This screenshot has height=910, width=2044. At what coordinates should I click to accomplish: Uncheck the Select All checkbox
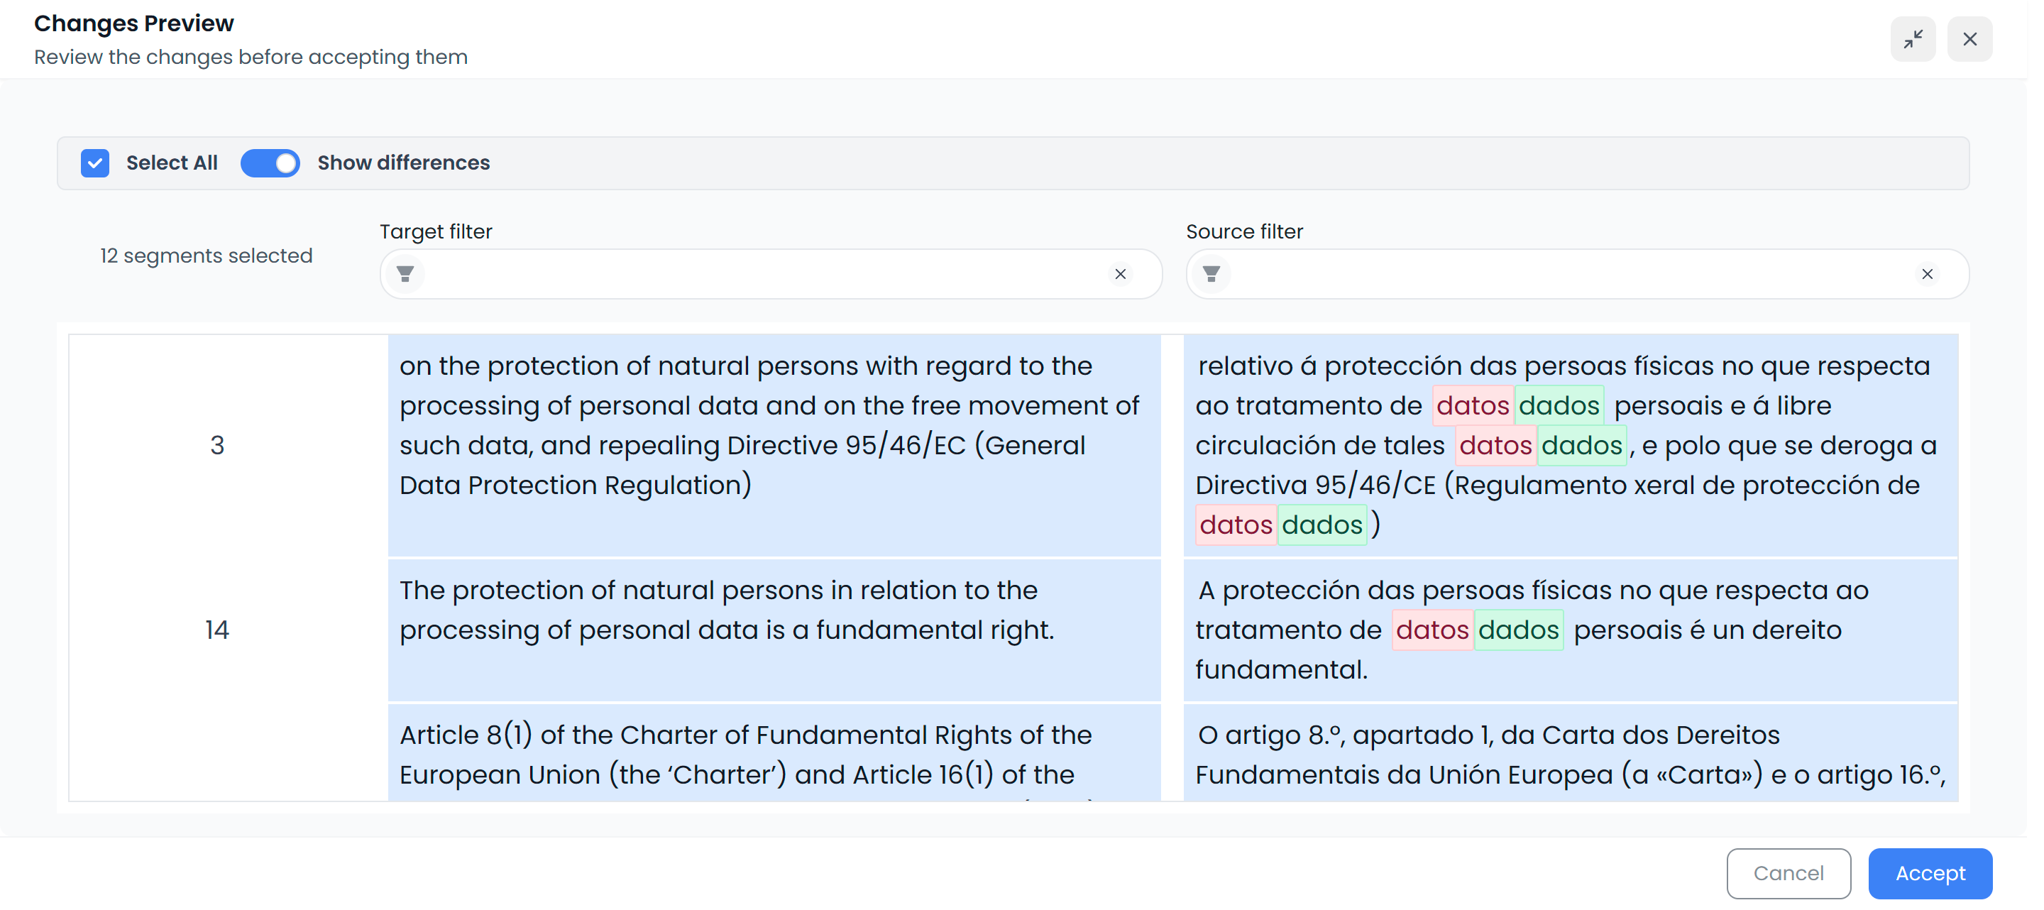tap(95, 163)
